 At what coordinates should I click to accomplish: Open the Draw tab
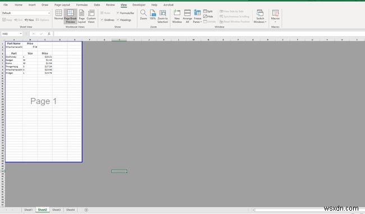pos(45,4)
